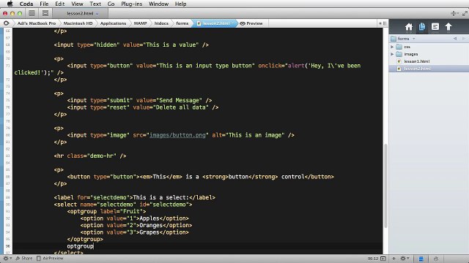Click the second tab-view icon beside lesson2.html tab
The width and height of the screenshot is (469, 263).
tap(45, 13)
